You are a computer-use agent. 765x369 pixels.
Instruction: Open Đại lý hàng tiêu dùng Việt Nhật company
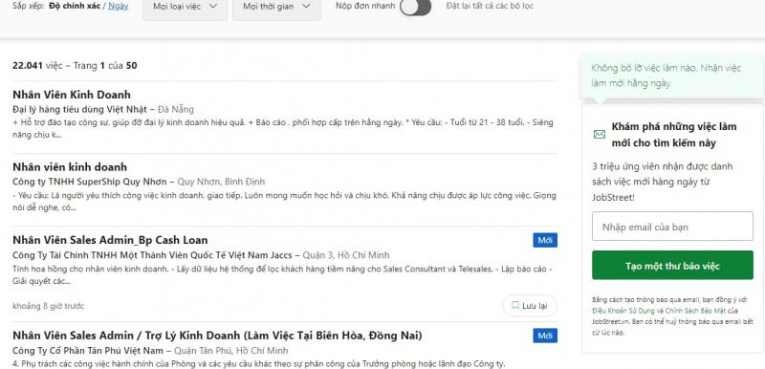tap(80, 109)
